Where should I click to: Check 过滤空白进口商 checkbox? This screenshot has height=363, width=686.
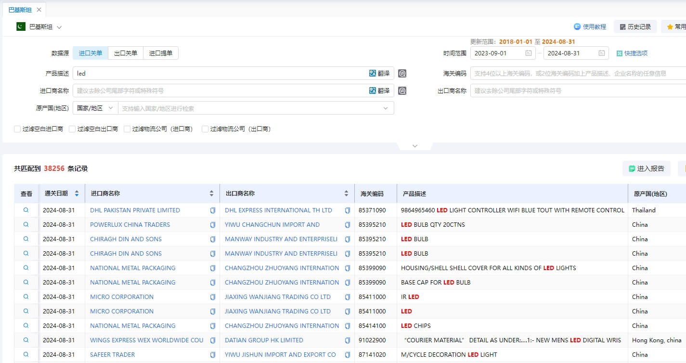tap(17, 129)
